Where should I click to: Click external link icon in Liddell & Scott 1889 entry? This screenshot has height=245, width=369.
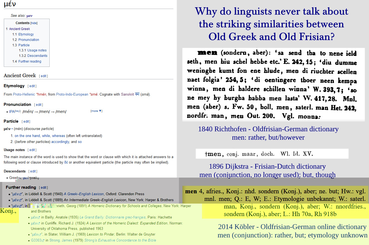tap(20, 200)
